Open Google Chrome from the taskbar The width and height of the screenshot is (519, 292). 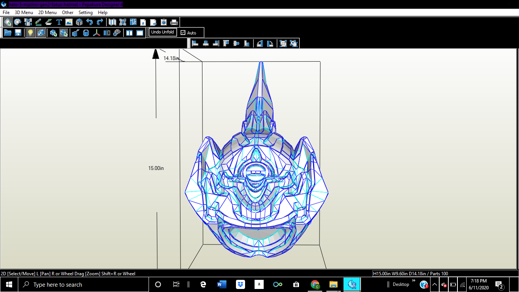pos(315,284)
